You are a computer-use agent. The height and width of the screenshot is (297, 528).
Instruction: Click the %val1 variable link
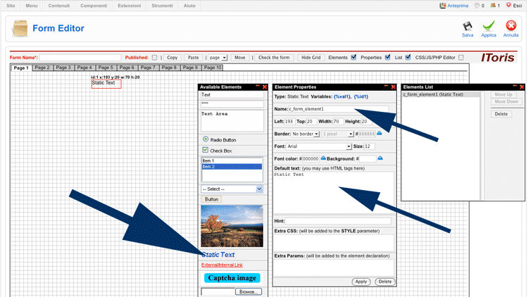coord(341,96)
